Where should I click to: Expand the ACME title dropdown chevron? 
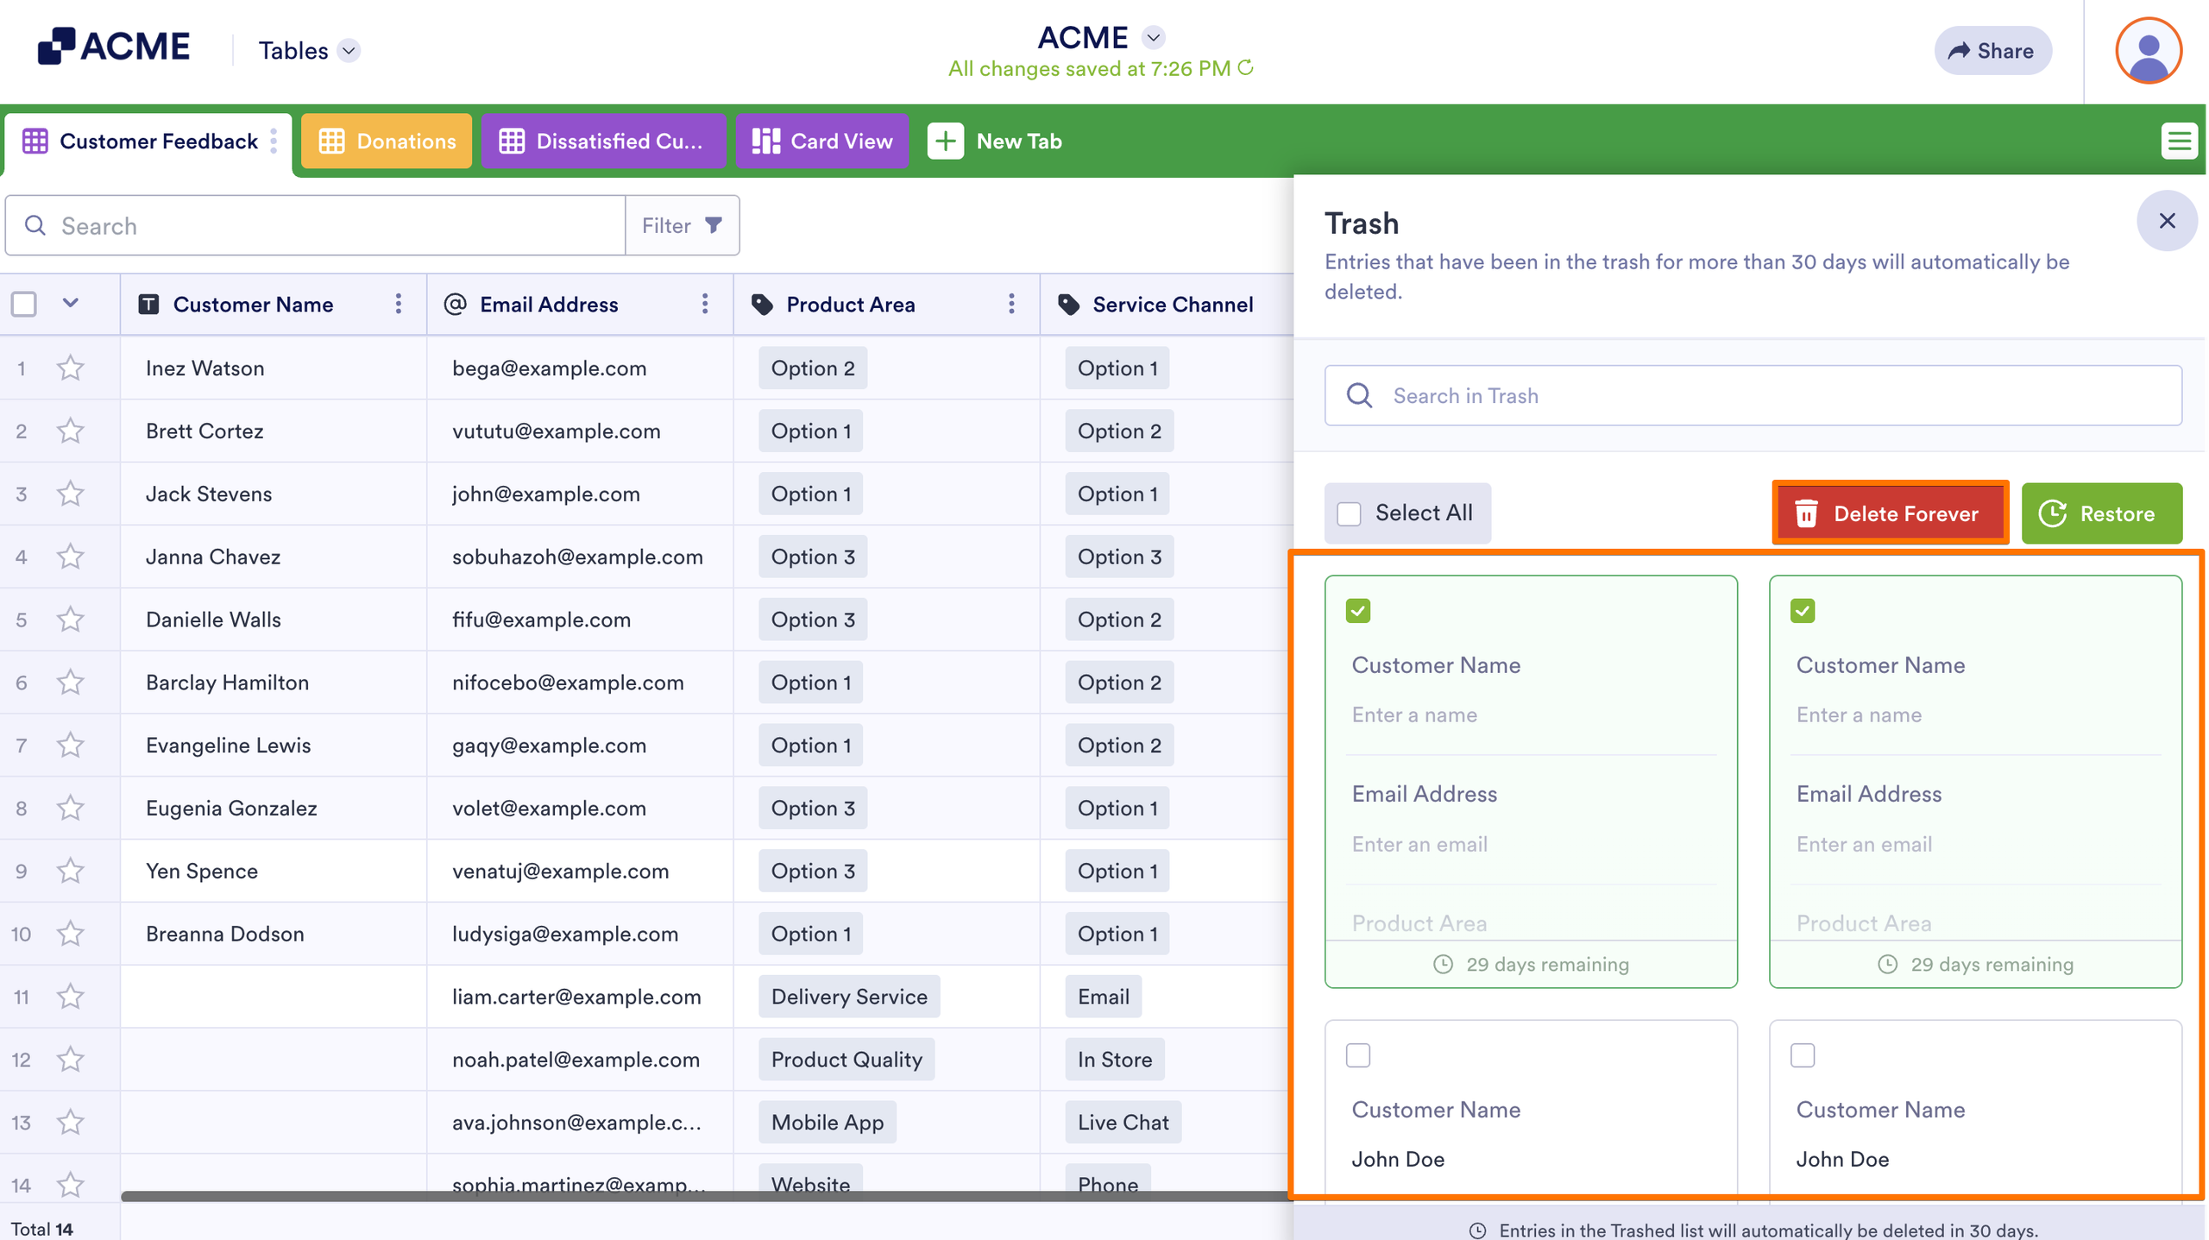1153,38
